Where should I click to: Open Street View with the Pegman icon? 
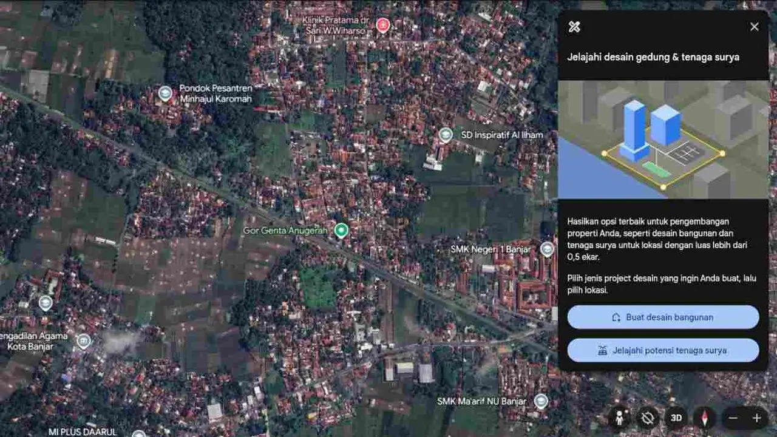[620, 418]
